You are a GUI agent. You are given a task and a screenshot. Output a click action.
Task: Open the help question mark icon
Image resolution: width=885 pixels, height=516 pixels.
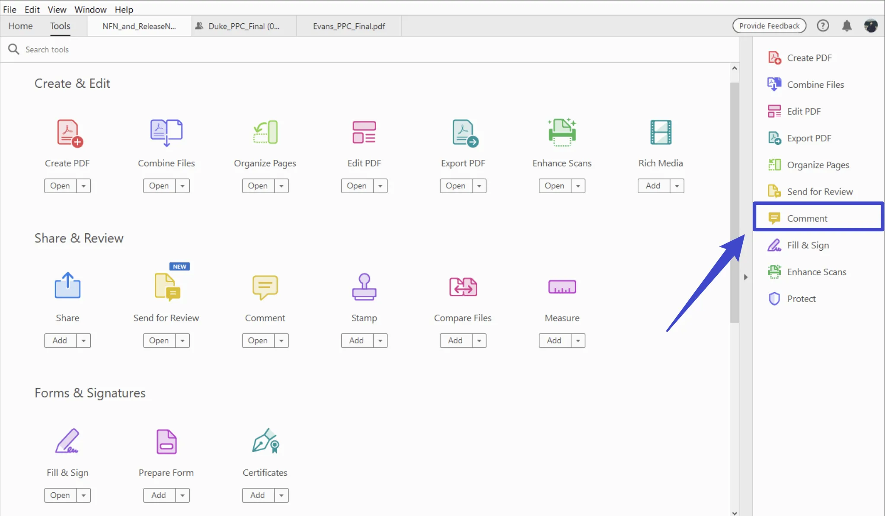(823, 26)
